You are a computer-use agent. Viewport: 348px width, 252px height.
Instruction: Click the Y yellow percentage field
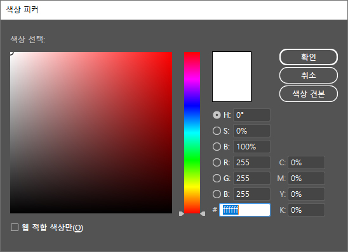306,194
